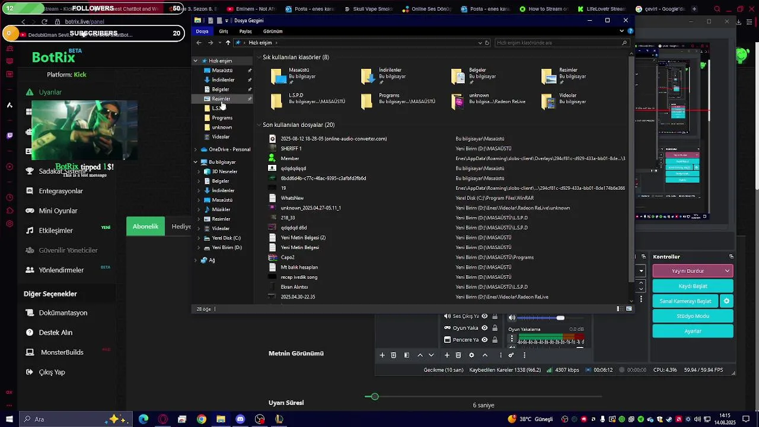Screen dimensions: 759x427
Task: Open notification center in system tray
Action: (745, 419)
